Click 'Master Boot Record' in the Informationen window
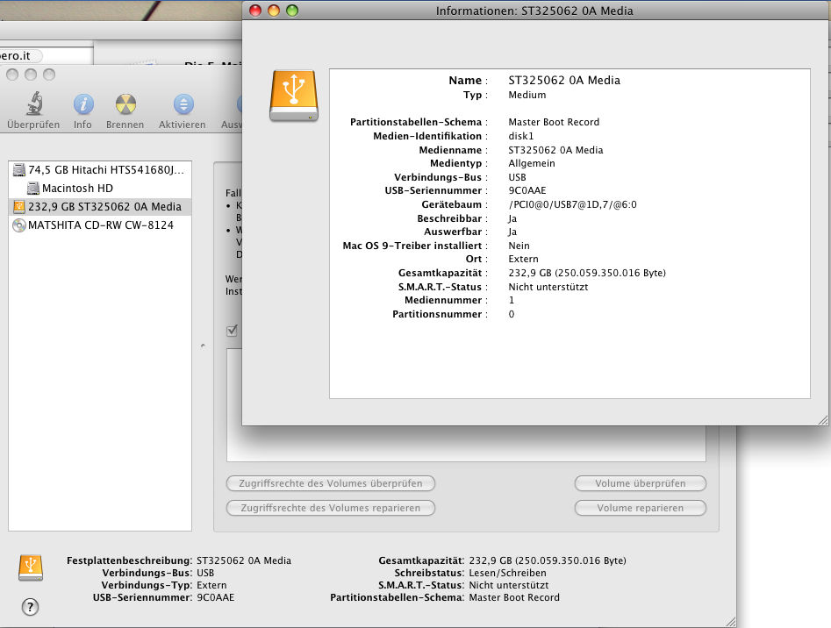831x628 pixels. (x=554, y=122)
